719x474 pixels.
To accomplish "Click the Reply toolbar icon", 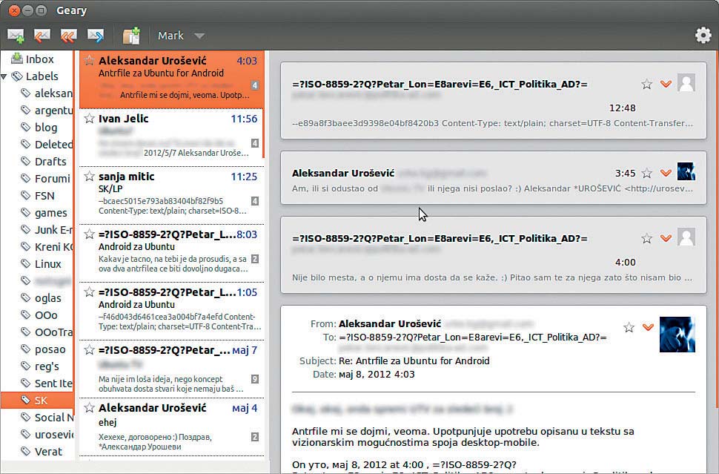I will coord(42,36).
